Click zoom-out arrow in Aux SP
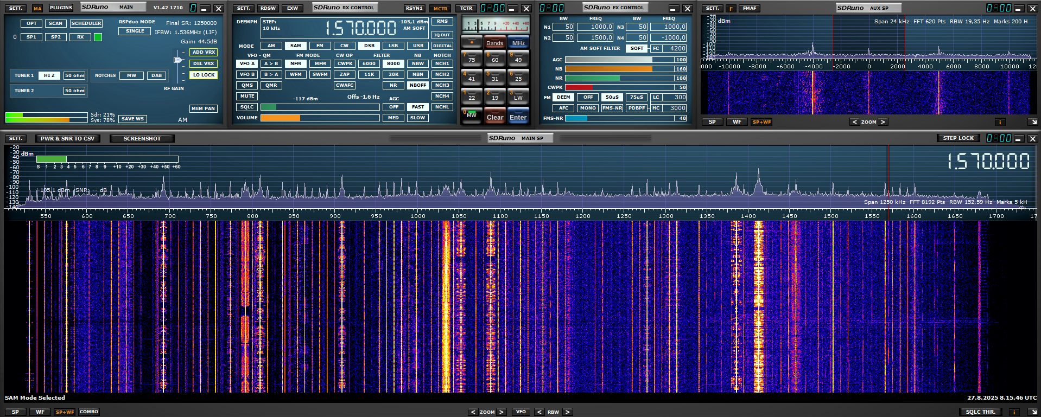The width and height of the screenshot is (1041, 417). [x=855, y=122]
